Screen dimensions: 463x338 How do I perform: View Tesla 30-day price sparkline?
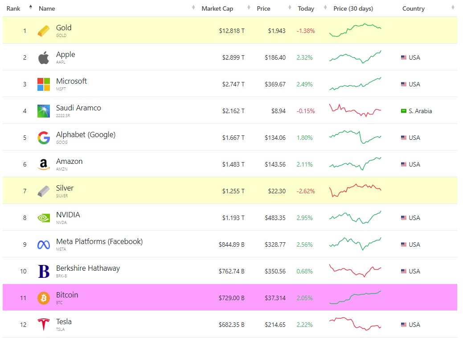click(355, 324)
